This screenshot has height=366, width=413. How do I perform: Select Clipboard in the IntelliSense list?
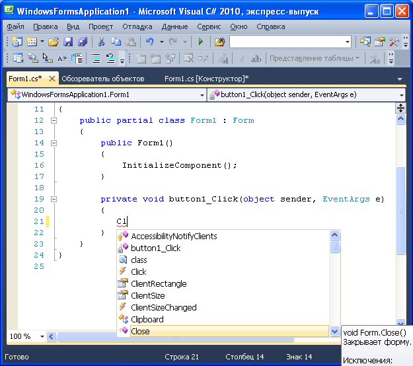(x=223, y=319)
